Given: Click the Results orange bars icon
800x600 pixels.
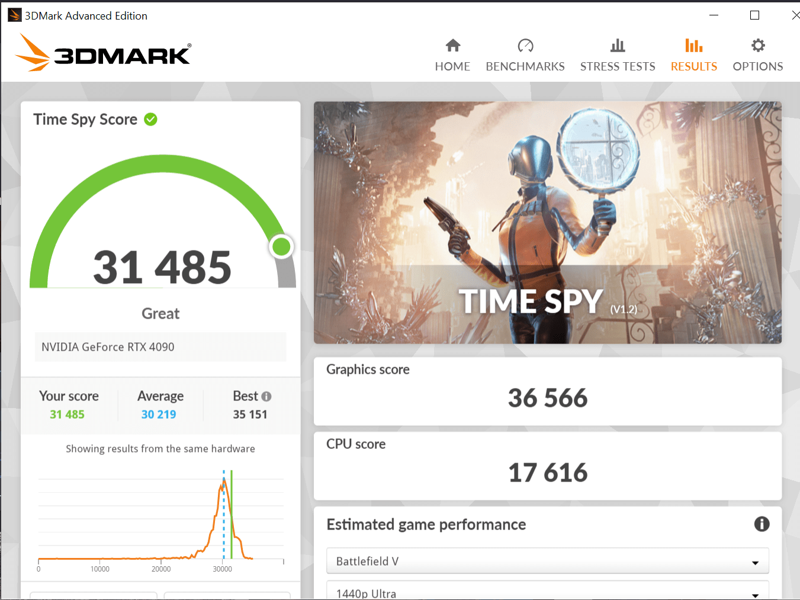Looking at the screenshot, I should click(x=694, y=46).
